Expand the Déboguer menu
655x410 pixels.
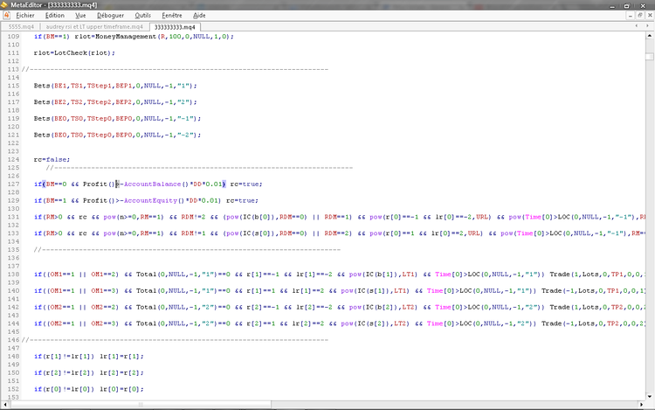point(111,15)
